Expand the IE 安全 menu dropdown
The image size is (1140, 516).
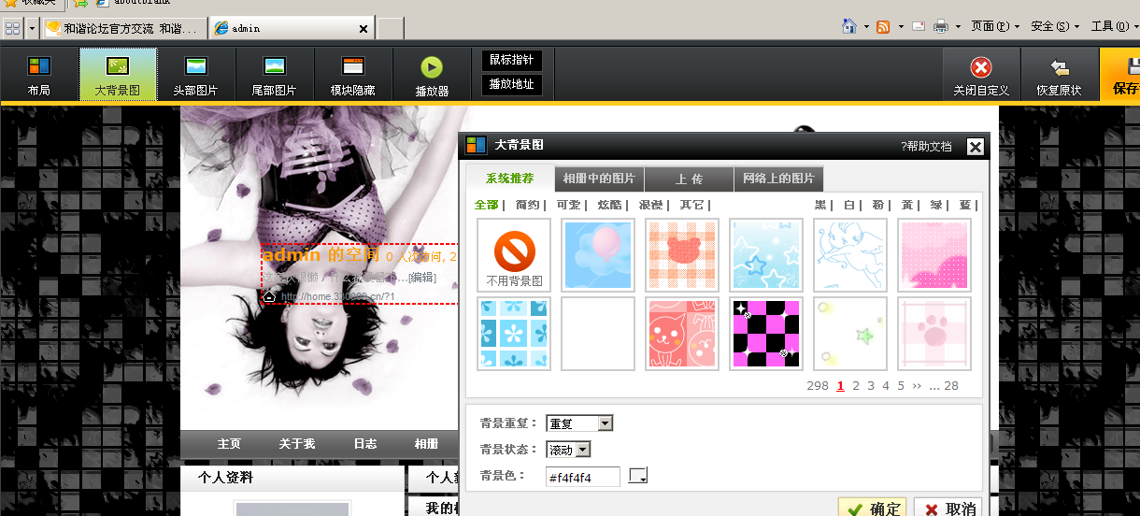coord(1055,26)
